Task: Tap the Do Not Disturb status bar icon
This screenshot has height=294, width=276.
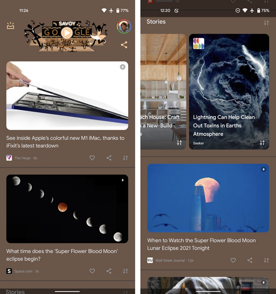Action: [x=237, y=11]
